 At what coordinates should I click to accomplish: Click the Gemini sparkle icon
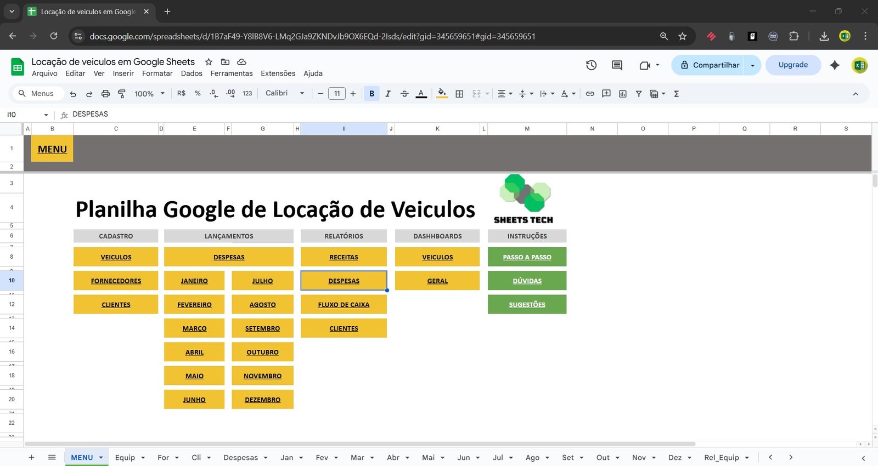tap(835, 65)
